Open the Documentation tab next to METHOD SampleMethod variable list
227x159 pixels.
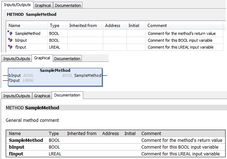pyautogui.click(x=68, y=5)
